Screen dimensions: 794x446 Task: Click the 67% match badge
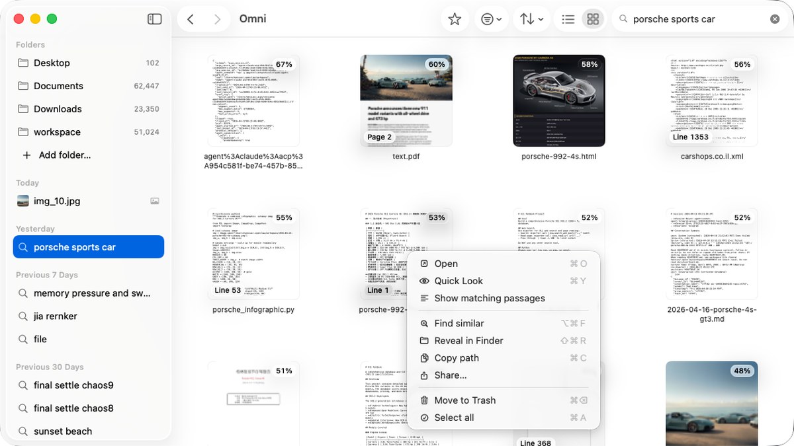tap(284, 64)
